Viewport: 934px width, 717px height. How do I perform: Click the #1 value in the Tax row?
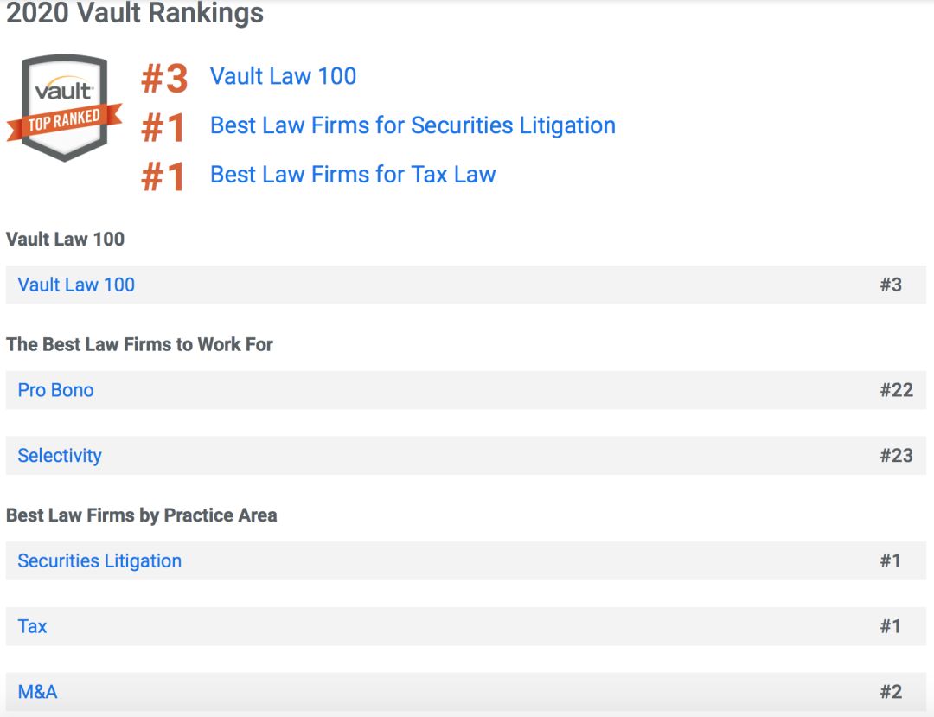pos(891,626)
